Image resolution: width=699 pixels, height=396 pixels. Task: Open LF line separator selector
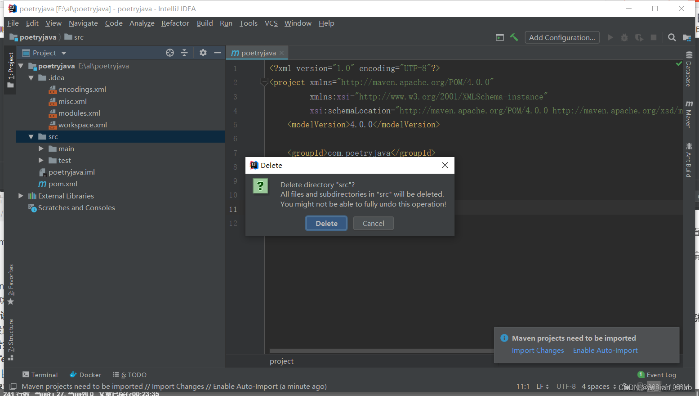[x=543, y=387]
